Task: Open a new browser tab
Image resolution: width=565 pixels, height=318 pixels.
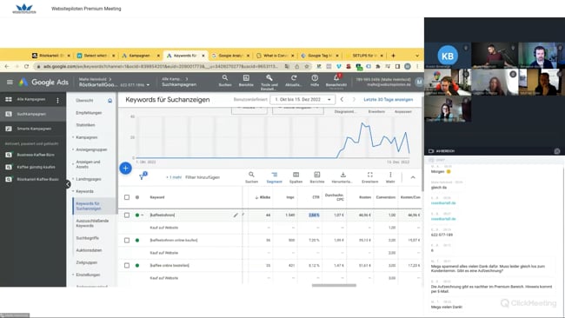Action: [x=393, y=56]
